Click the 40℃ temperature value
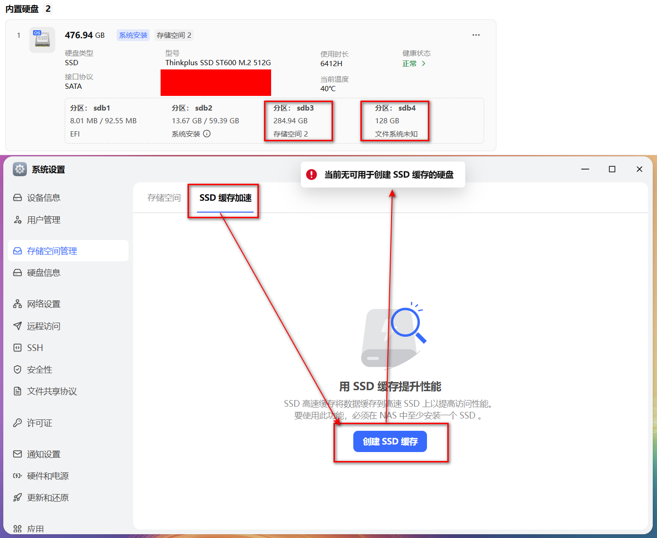This screenshot has height=538, width=657. [328, 89]
